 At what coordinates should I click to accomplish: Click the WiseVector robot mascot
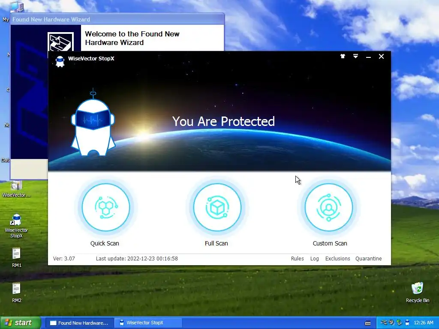coord(93,123)
